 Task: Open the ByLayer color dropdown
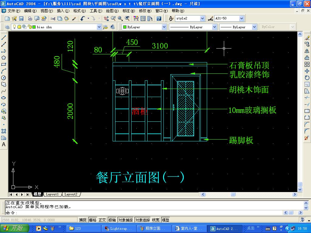[x=164, y=27]
